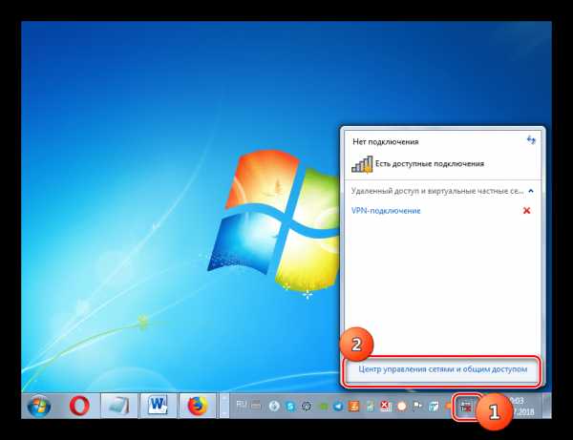Click the network tray icon with red cross
The height and width of the screenshot is (440, 573).
(x=466, y=406)
